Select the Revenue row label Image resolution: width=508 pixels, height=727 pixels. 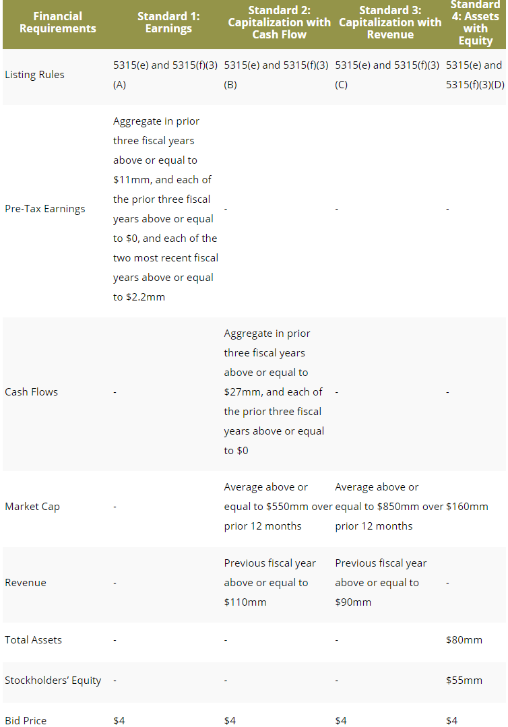tap(26, 583)
